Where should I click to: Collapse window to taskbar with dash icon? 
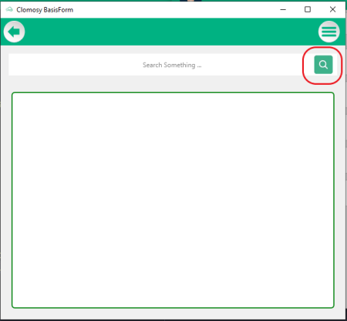click(x=283, y=9)
